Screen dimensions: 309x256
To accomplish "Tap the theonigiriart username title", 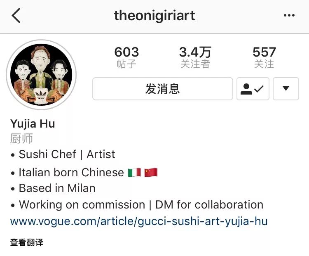I will pyautogui.click(x=154, y=16).
